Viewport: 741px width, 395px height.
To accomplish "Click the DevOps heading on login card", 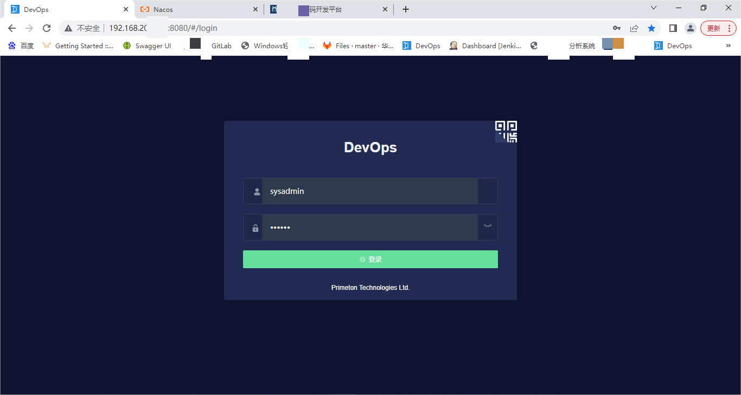I will pos(370,147).
